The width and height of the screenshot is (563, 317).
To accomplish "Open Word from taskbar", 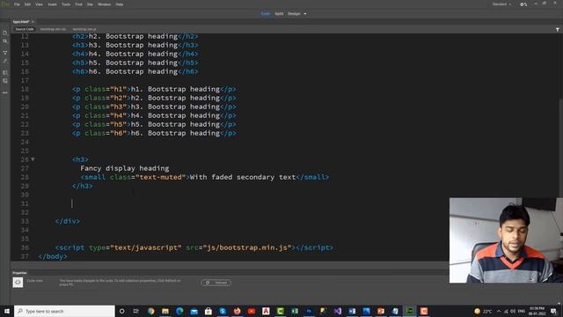I will (352, 311).
